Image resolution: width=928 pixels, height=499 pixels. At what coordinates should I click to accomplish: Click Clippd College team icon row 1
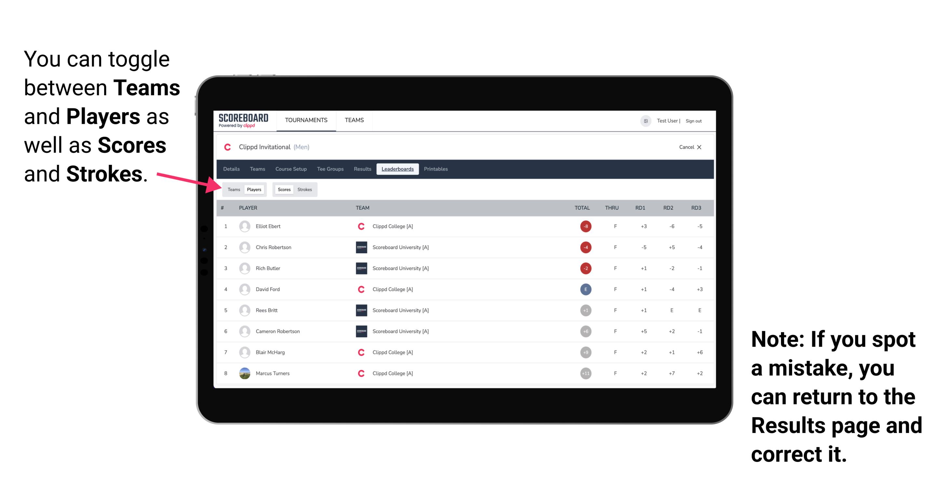click(x=359, y=226)
